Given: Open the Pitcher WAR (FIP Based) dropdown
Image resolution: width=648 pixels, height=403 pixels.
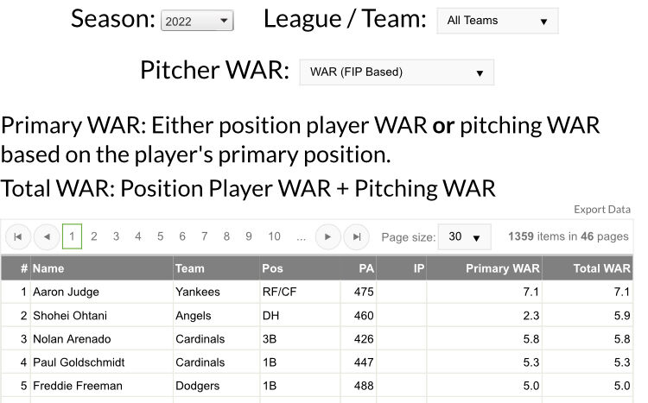Looking at the screenshot, I should pyautogui.click(x=397, y=72).
